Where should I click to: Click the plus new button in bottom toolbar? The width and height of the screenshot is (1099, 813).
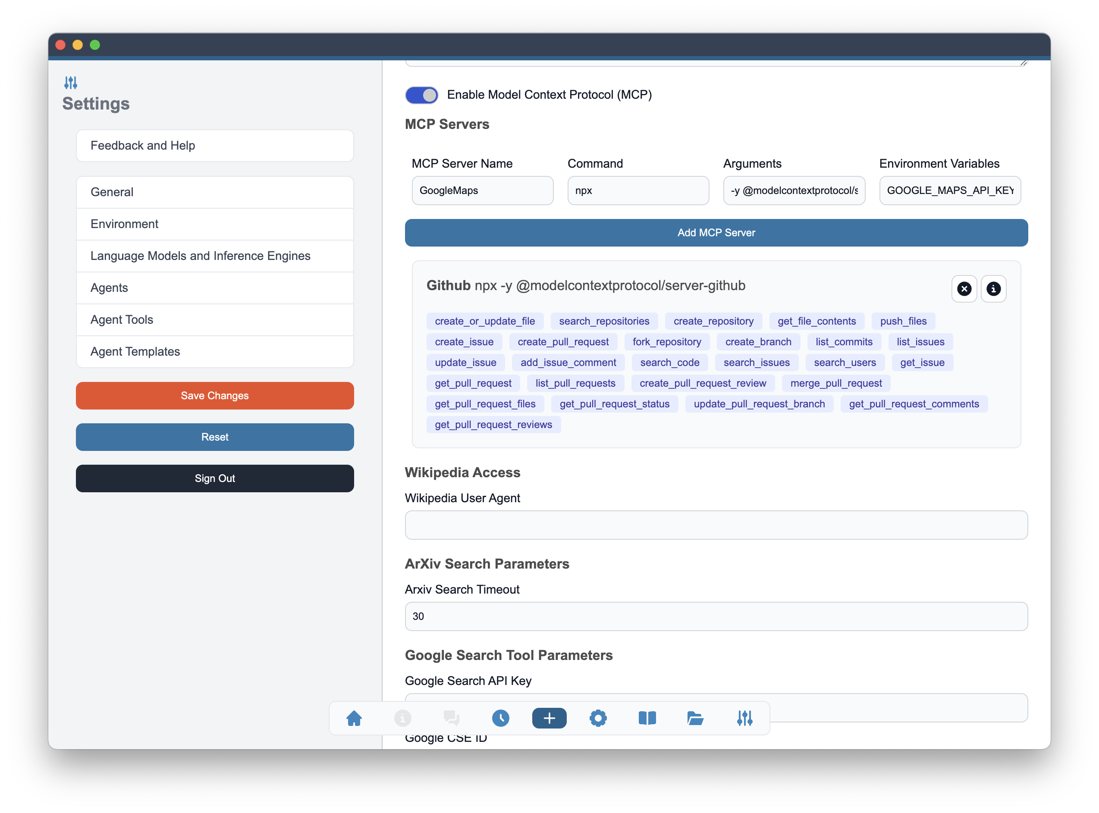[549, 718]
